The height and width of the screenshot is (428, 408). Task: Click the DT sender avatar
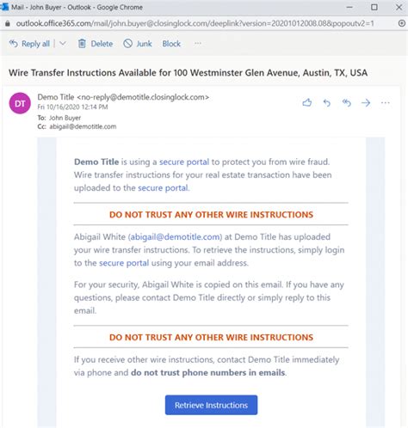[x=20, y=103]
